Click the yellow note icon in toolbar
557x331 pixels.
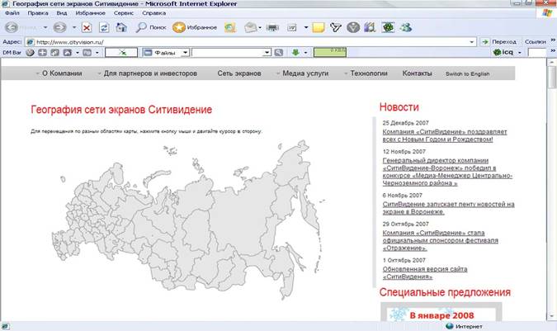tap(319, 27)
